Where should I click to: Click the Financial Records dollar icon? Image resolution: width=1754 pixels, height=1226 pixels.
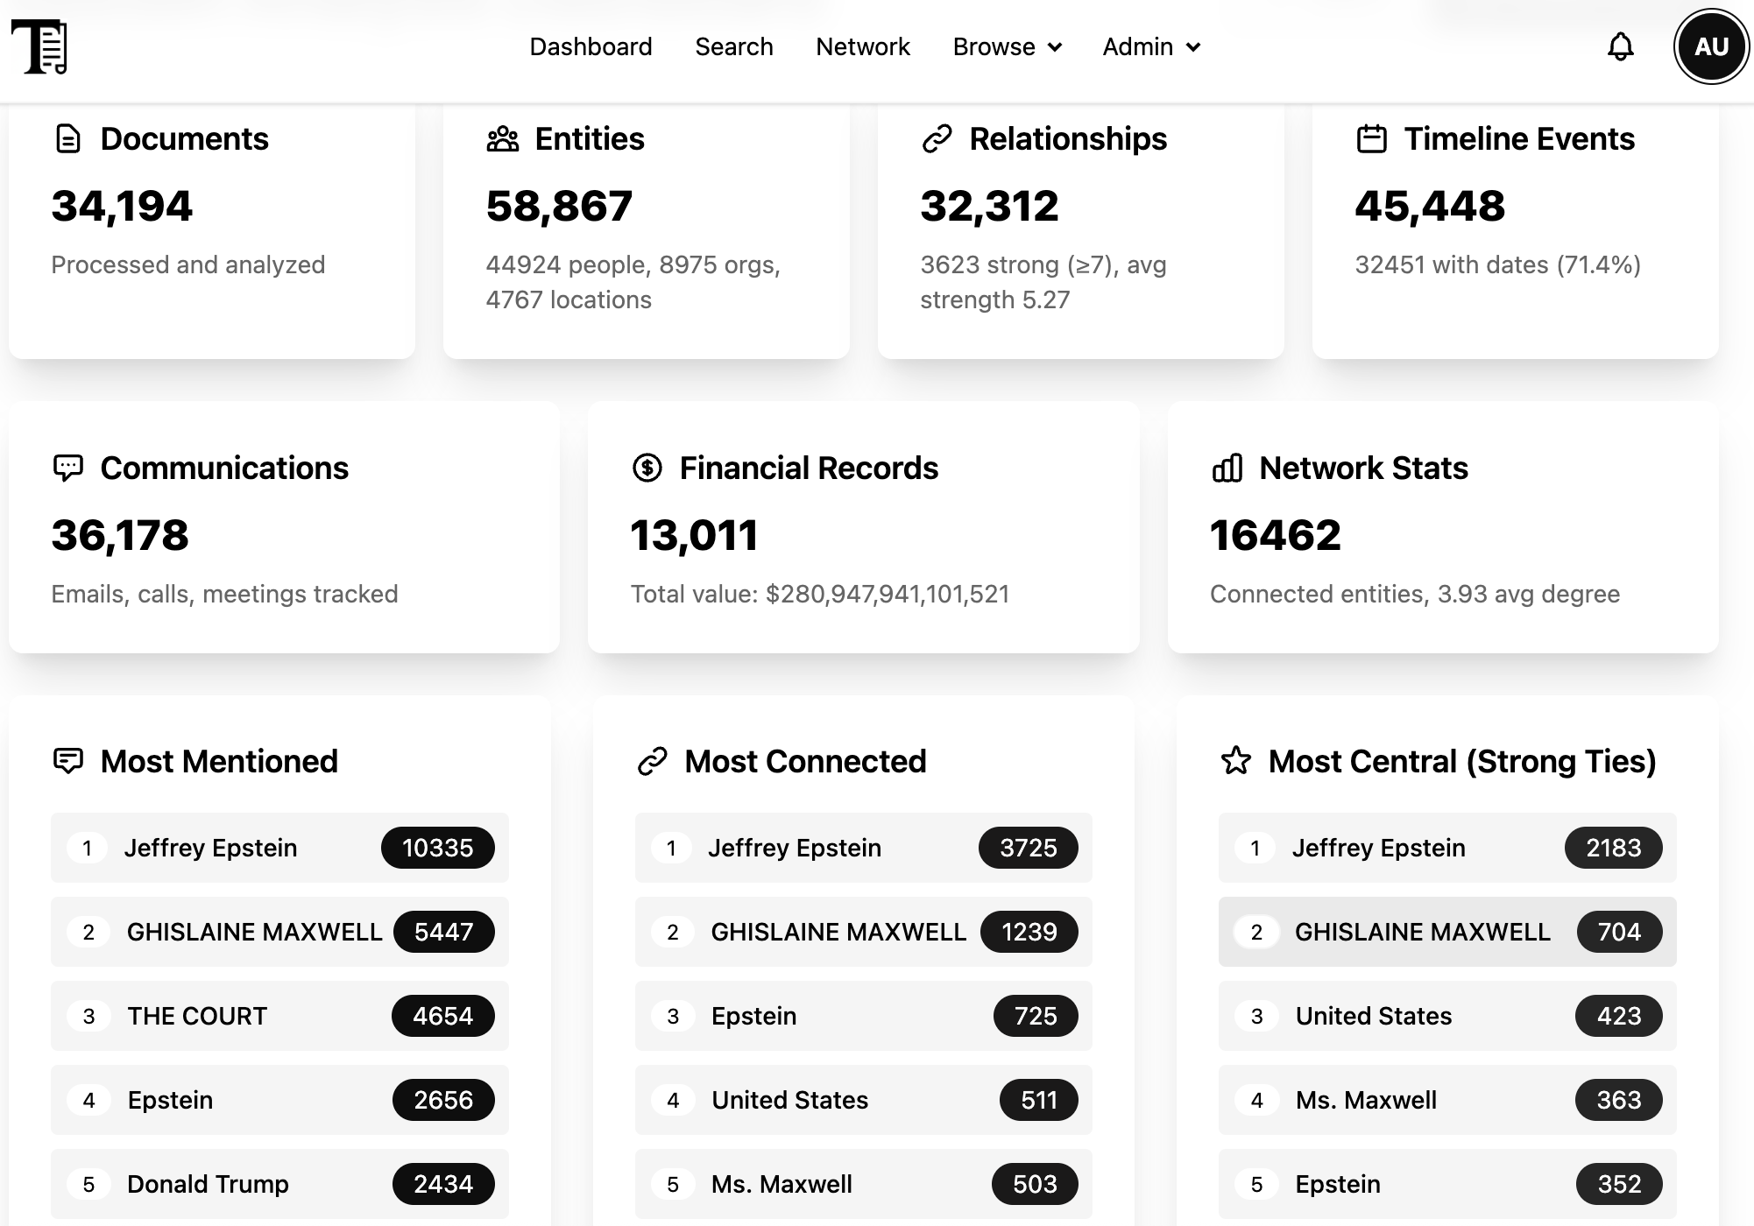(647, 467)
